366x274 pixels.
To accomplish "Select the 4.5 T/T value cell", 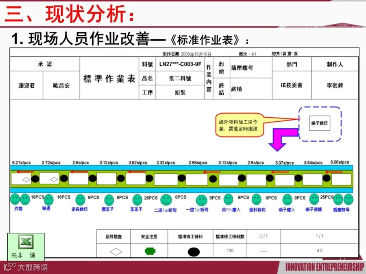I will click(320, 250).
